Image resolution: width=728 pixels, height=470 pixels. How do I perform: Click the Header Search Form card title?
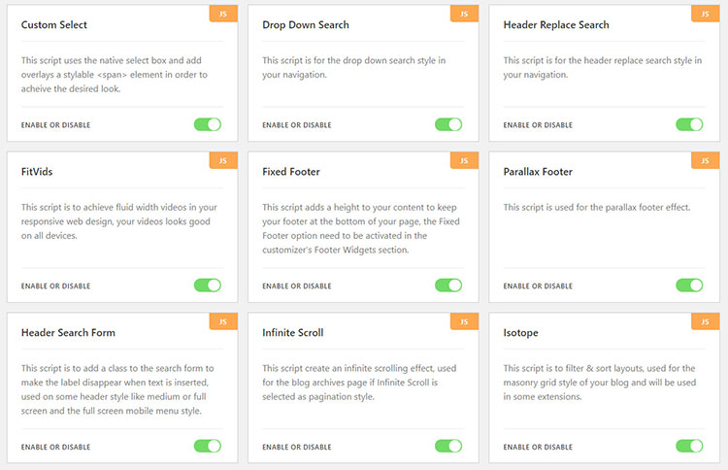point(68,333)
